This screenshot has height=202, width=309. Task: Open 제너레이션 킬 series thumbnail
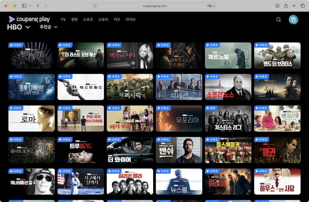(32, 182)
